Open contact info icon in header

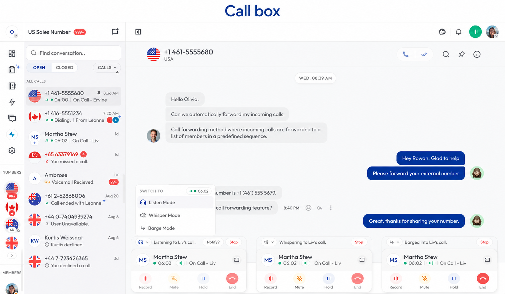coord(477,54)
